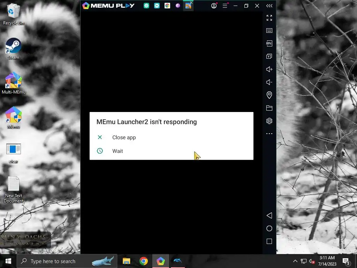Select the Recycle Bin desktop icon
The height and width of the screenshot is (268, 357).
tap(14, 15)
